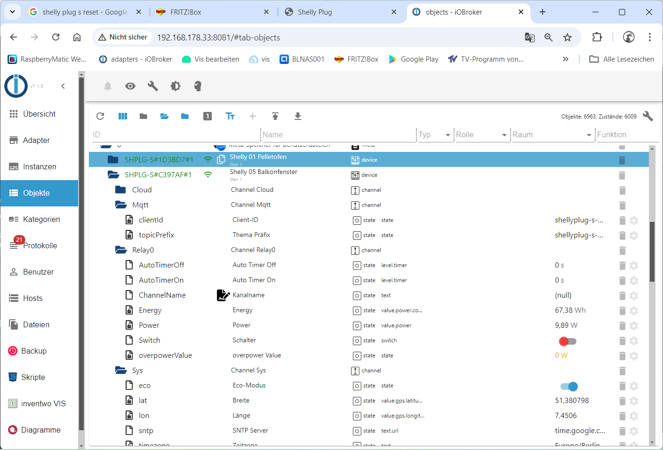
Task: Select the Power tree item
Action: tap(149, 325)
